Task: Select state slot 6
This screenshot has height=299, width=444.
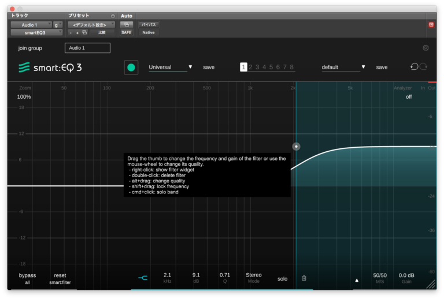Action: (x=277, y=67)
